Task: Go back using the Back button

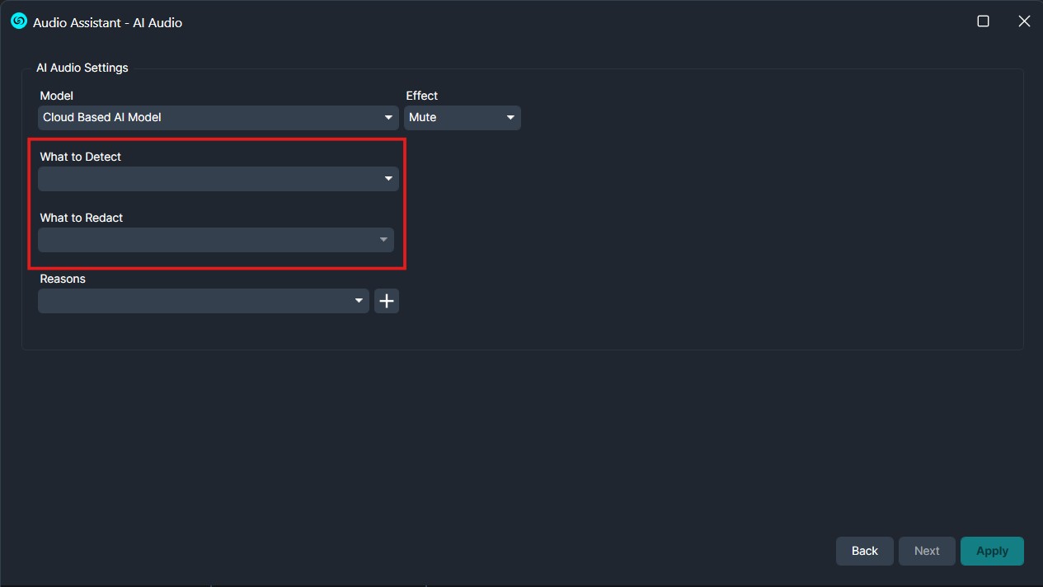Action: pos(864,551)
